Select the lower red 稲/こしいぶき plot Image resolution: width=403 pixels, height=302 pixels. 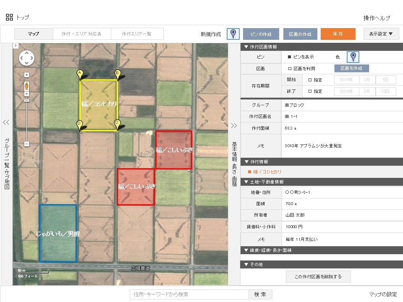click(136, 187)
